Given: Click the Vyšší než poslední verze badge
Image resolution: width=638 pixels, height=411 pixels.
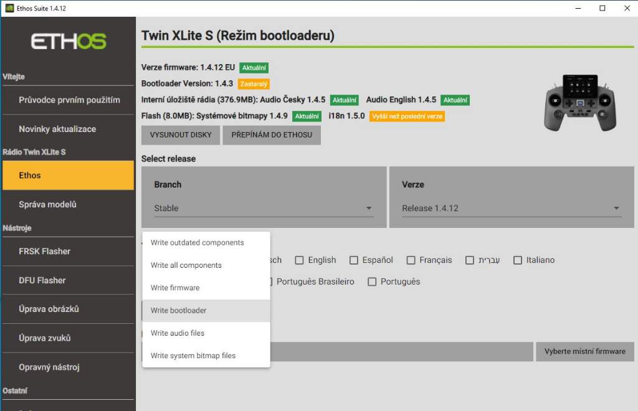Looking at the screenshot, I should pos(407,116).
